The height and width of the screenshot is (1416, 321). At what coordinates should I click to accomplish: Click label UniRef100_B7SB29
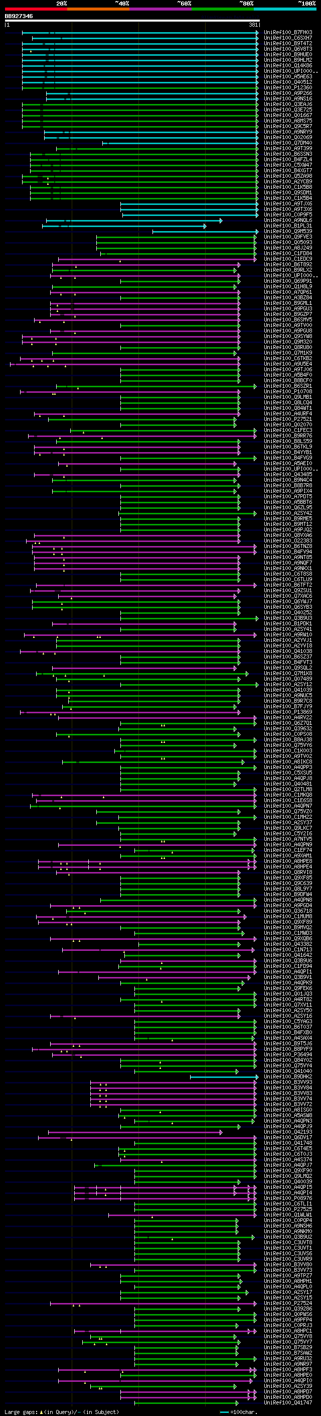[288, 1347]
